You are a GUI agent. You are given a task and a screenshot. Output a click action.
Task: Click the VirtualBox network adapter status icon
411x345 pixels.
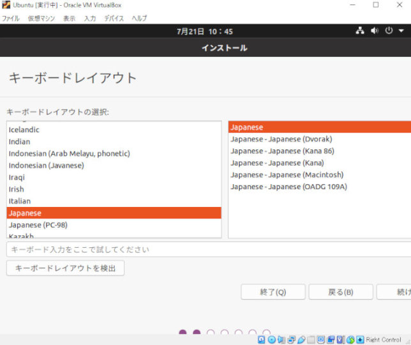tap(291, 340)
